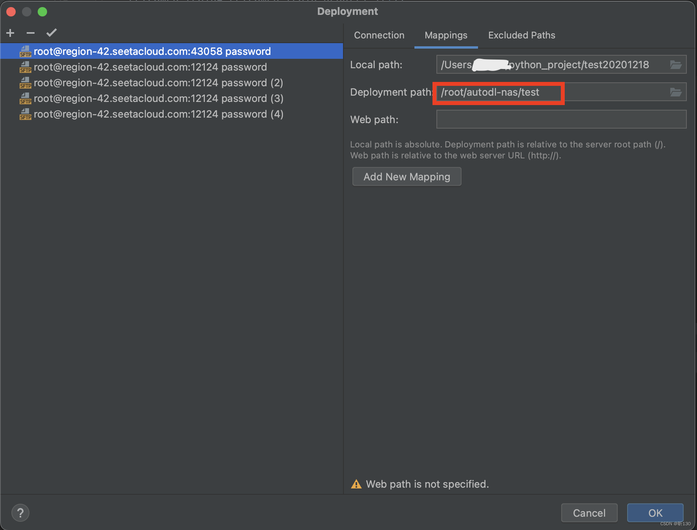Remove selected server using minus icon
697x530 pixels.
(30, 33)
